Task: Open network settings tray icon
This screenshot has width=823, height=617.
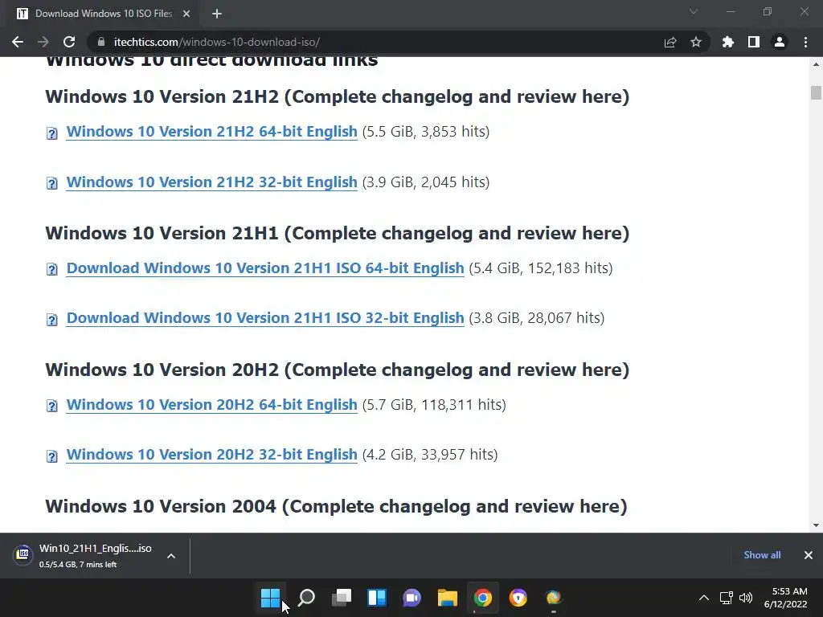Action: [x=727, y=598]
